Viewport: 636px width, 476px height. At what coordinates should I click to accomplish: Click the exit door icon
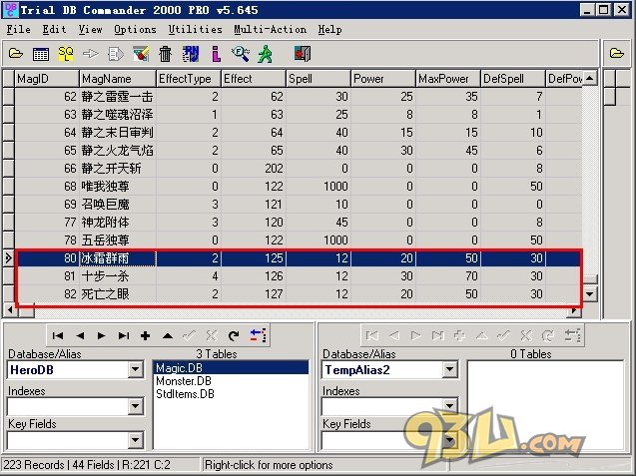point(303,54)
